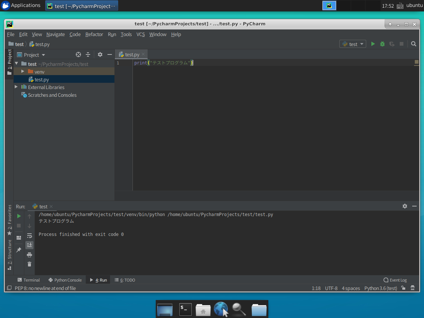Run test with coverage icon
The width and height of the screenshot is (424, 318).
tap(392, 44)
